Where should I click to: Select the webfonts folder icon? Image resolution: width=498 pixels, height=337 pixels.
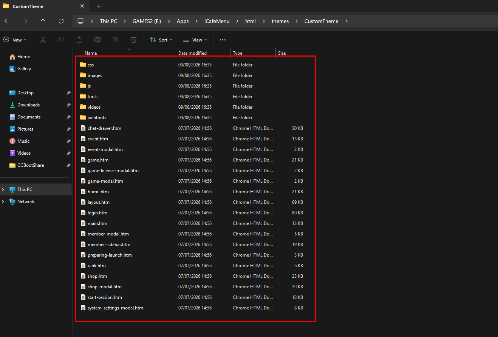click(x=83, y=117)
